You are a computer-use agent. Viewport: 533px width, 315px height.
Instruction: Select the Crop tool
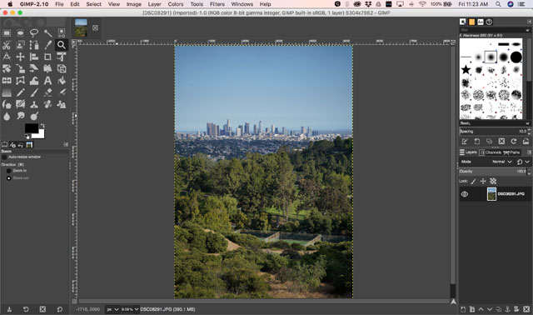(48, 57)
